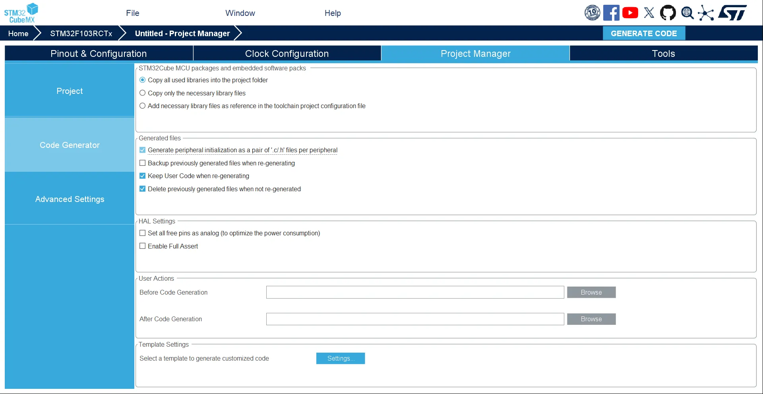Image resolution: width=763 pixels, height=394 pixels.
Task: Open the Tools tab
Action: (663, 53)
